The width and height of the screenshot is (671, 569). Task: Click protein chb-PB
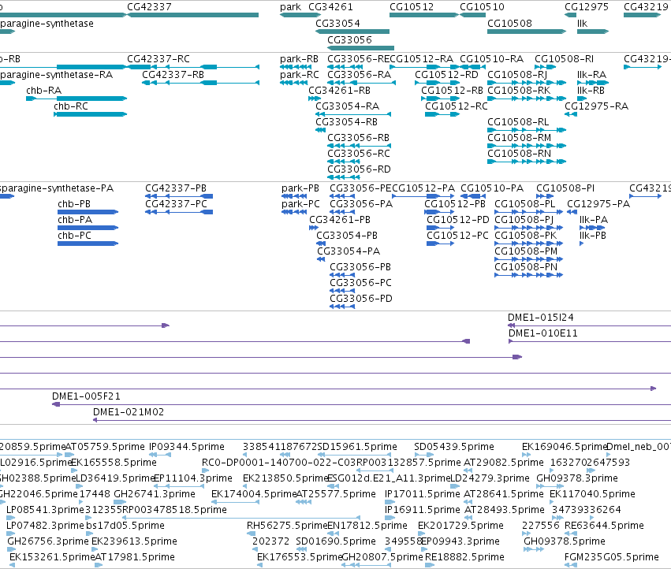pyautogui.click(x=74, y=204)
